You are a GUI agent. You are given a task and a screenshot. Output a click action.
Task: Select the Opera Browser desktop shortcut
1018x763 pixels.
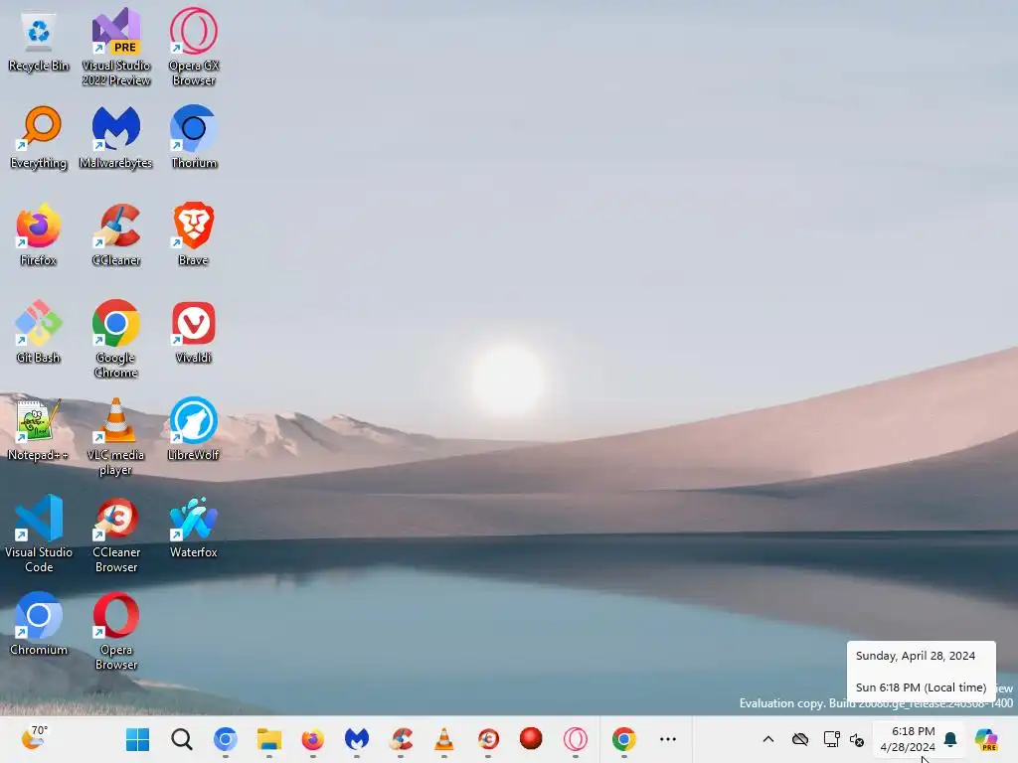point(116,631)
